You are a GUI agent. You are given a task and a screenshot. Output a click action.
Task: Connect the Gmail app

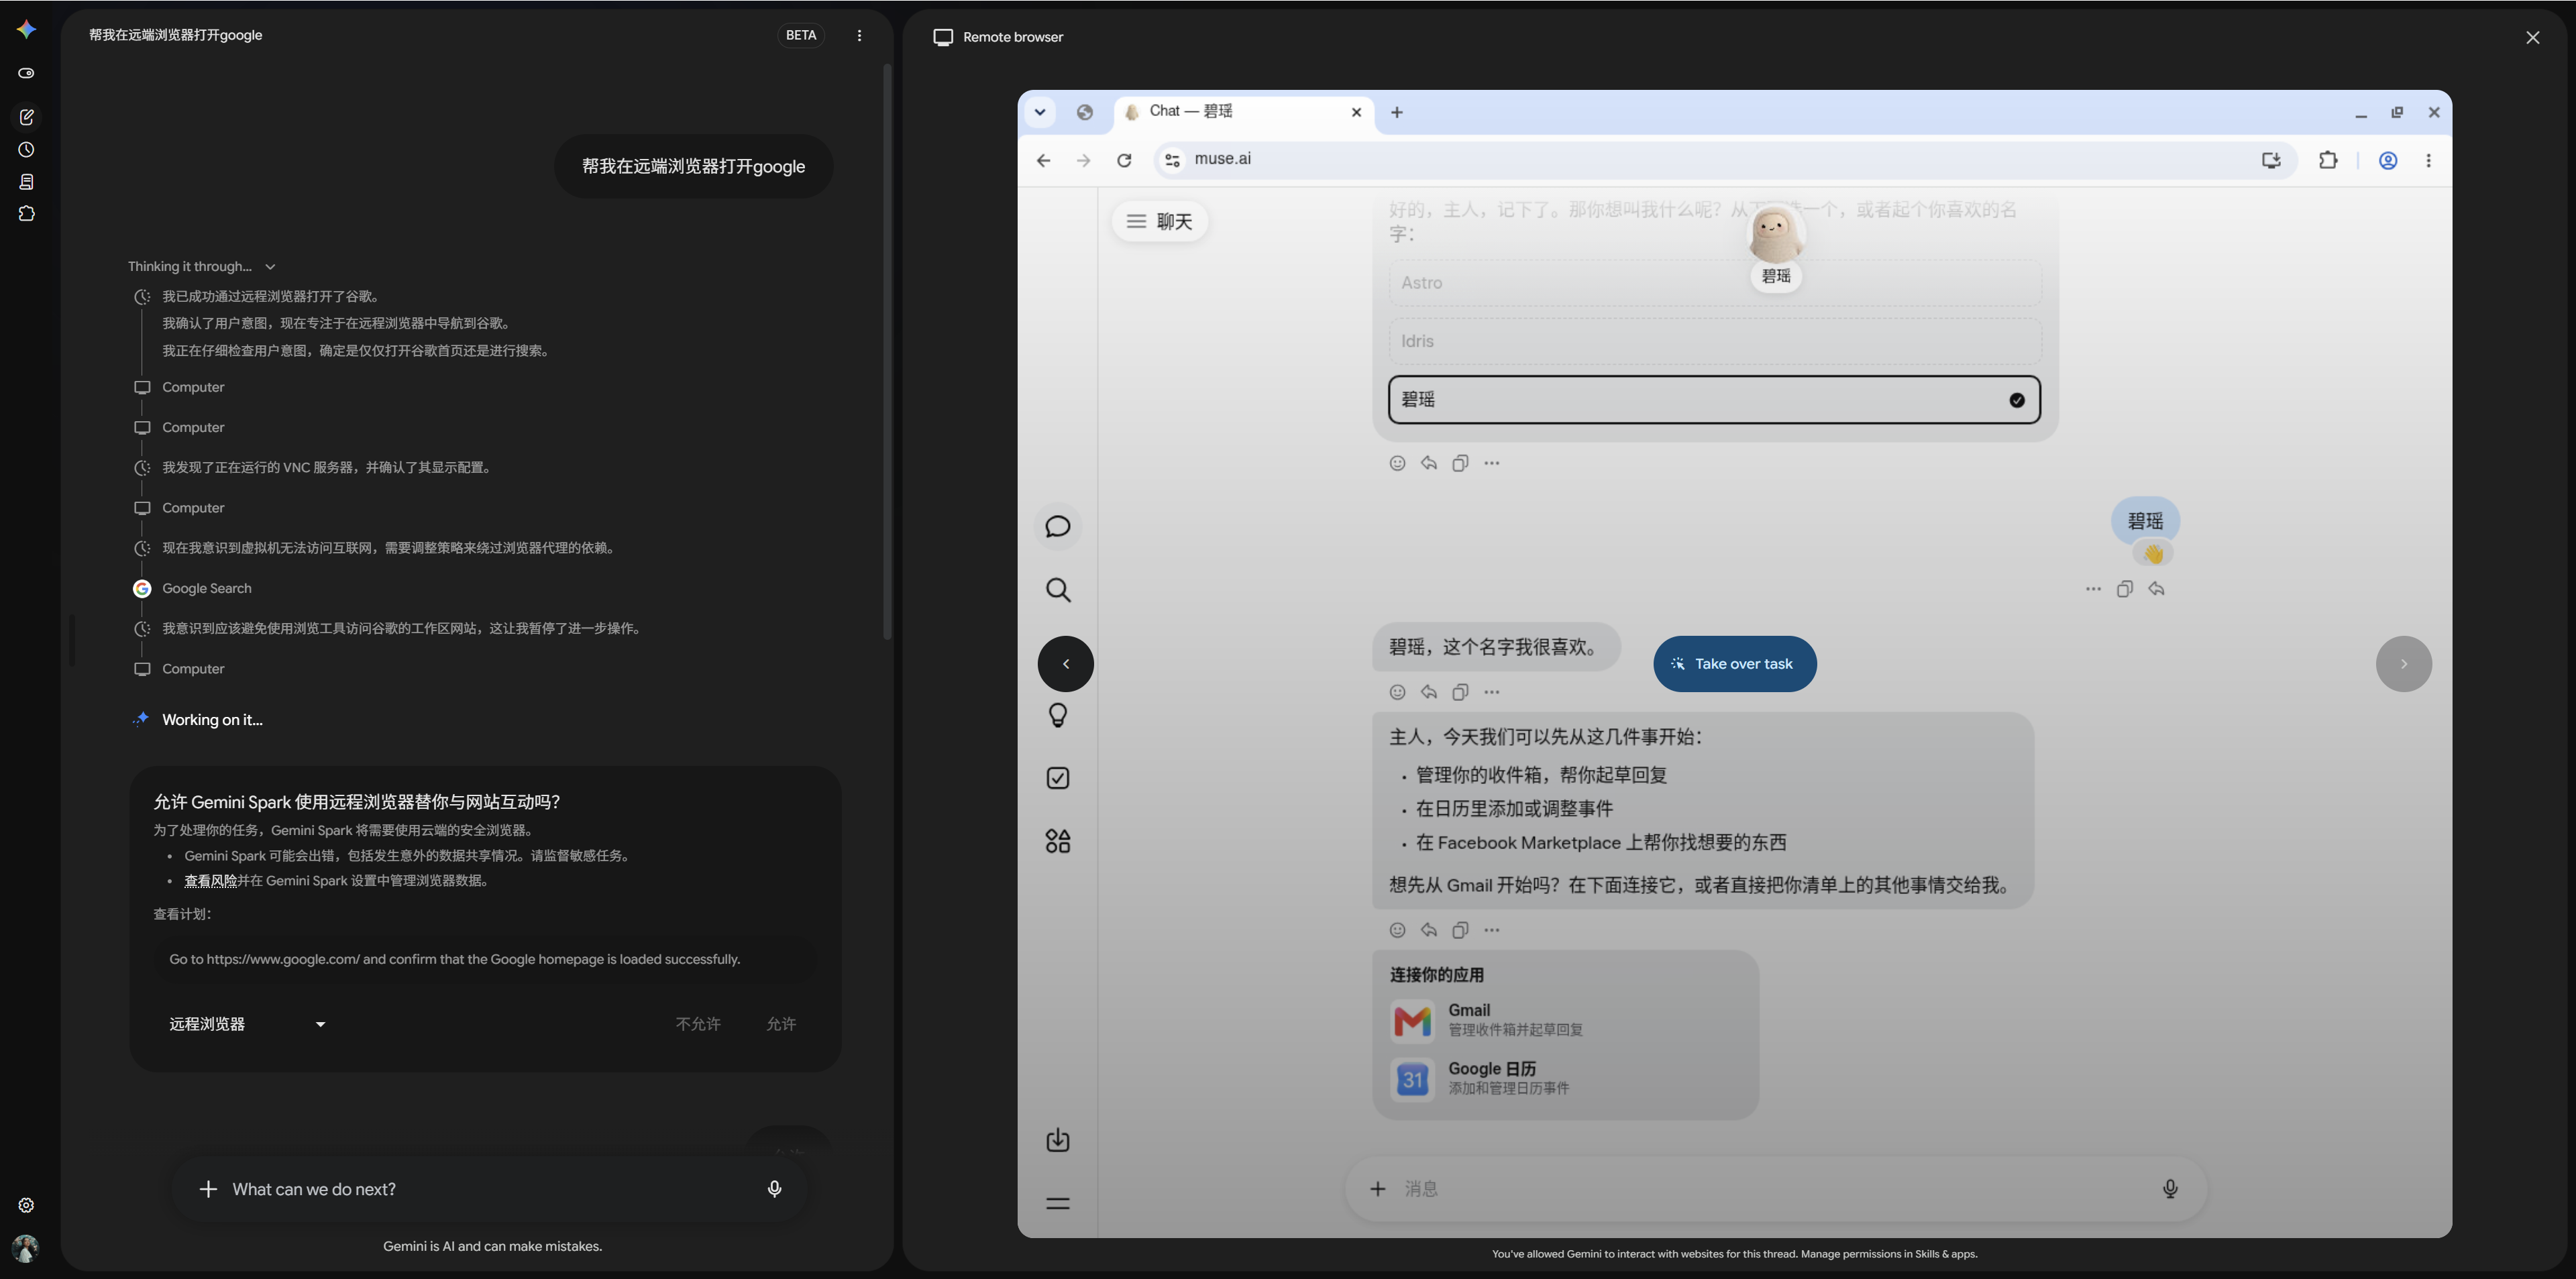pos(1565,1020)
